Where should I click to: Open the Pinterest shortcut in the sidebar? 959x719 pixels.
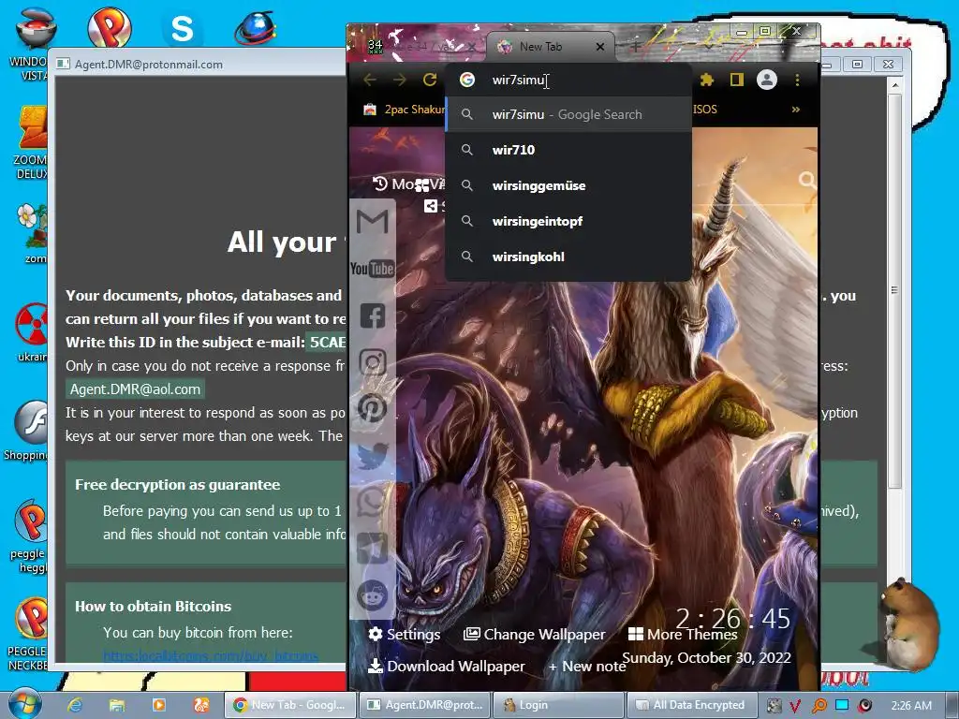click(372, 408)
